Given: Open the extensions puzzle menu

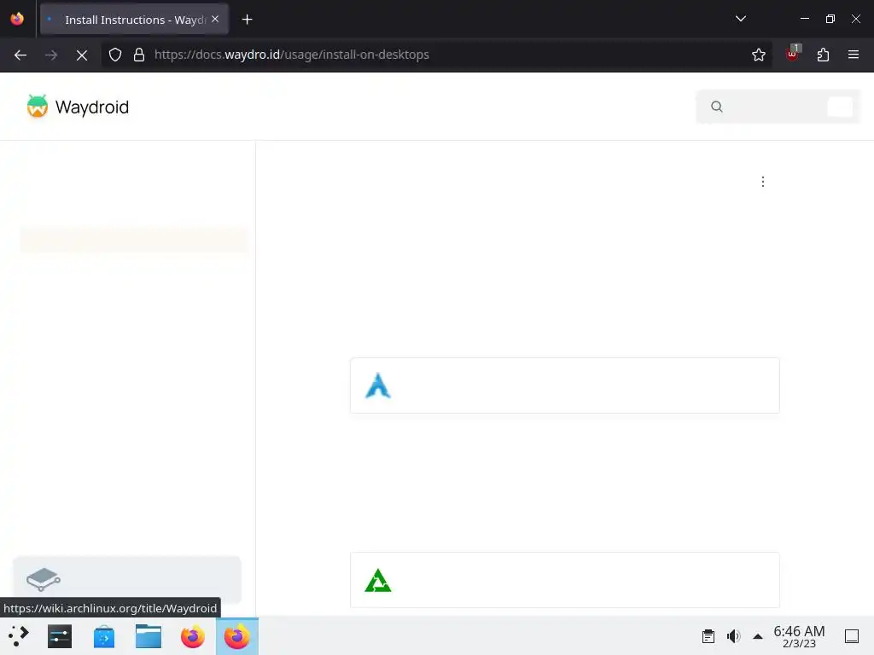Looking at the screenshot, I should [x=823, y=55].
